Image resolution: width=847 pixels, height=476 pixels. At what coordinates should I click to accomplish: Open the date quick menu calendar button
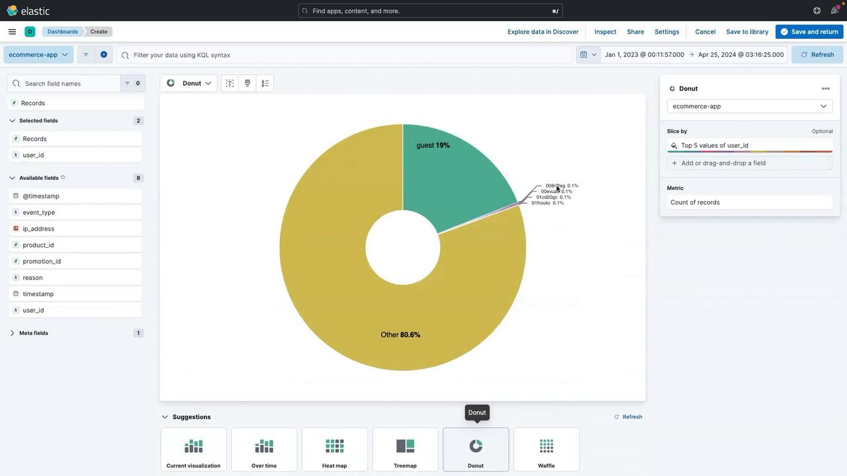(588, 55)
